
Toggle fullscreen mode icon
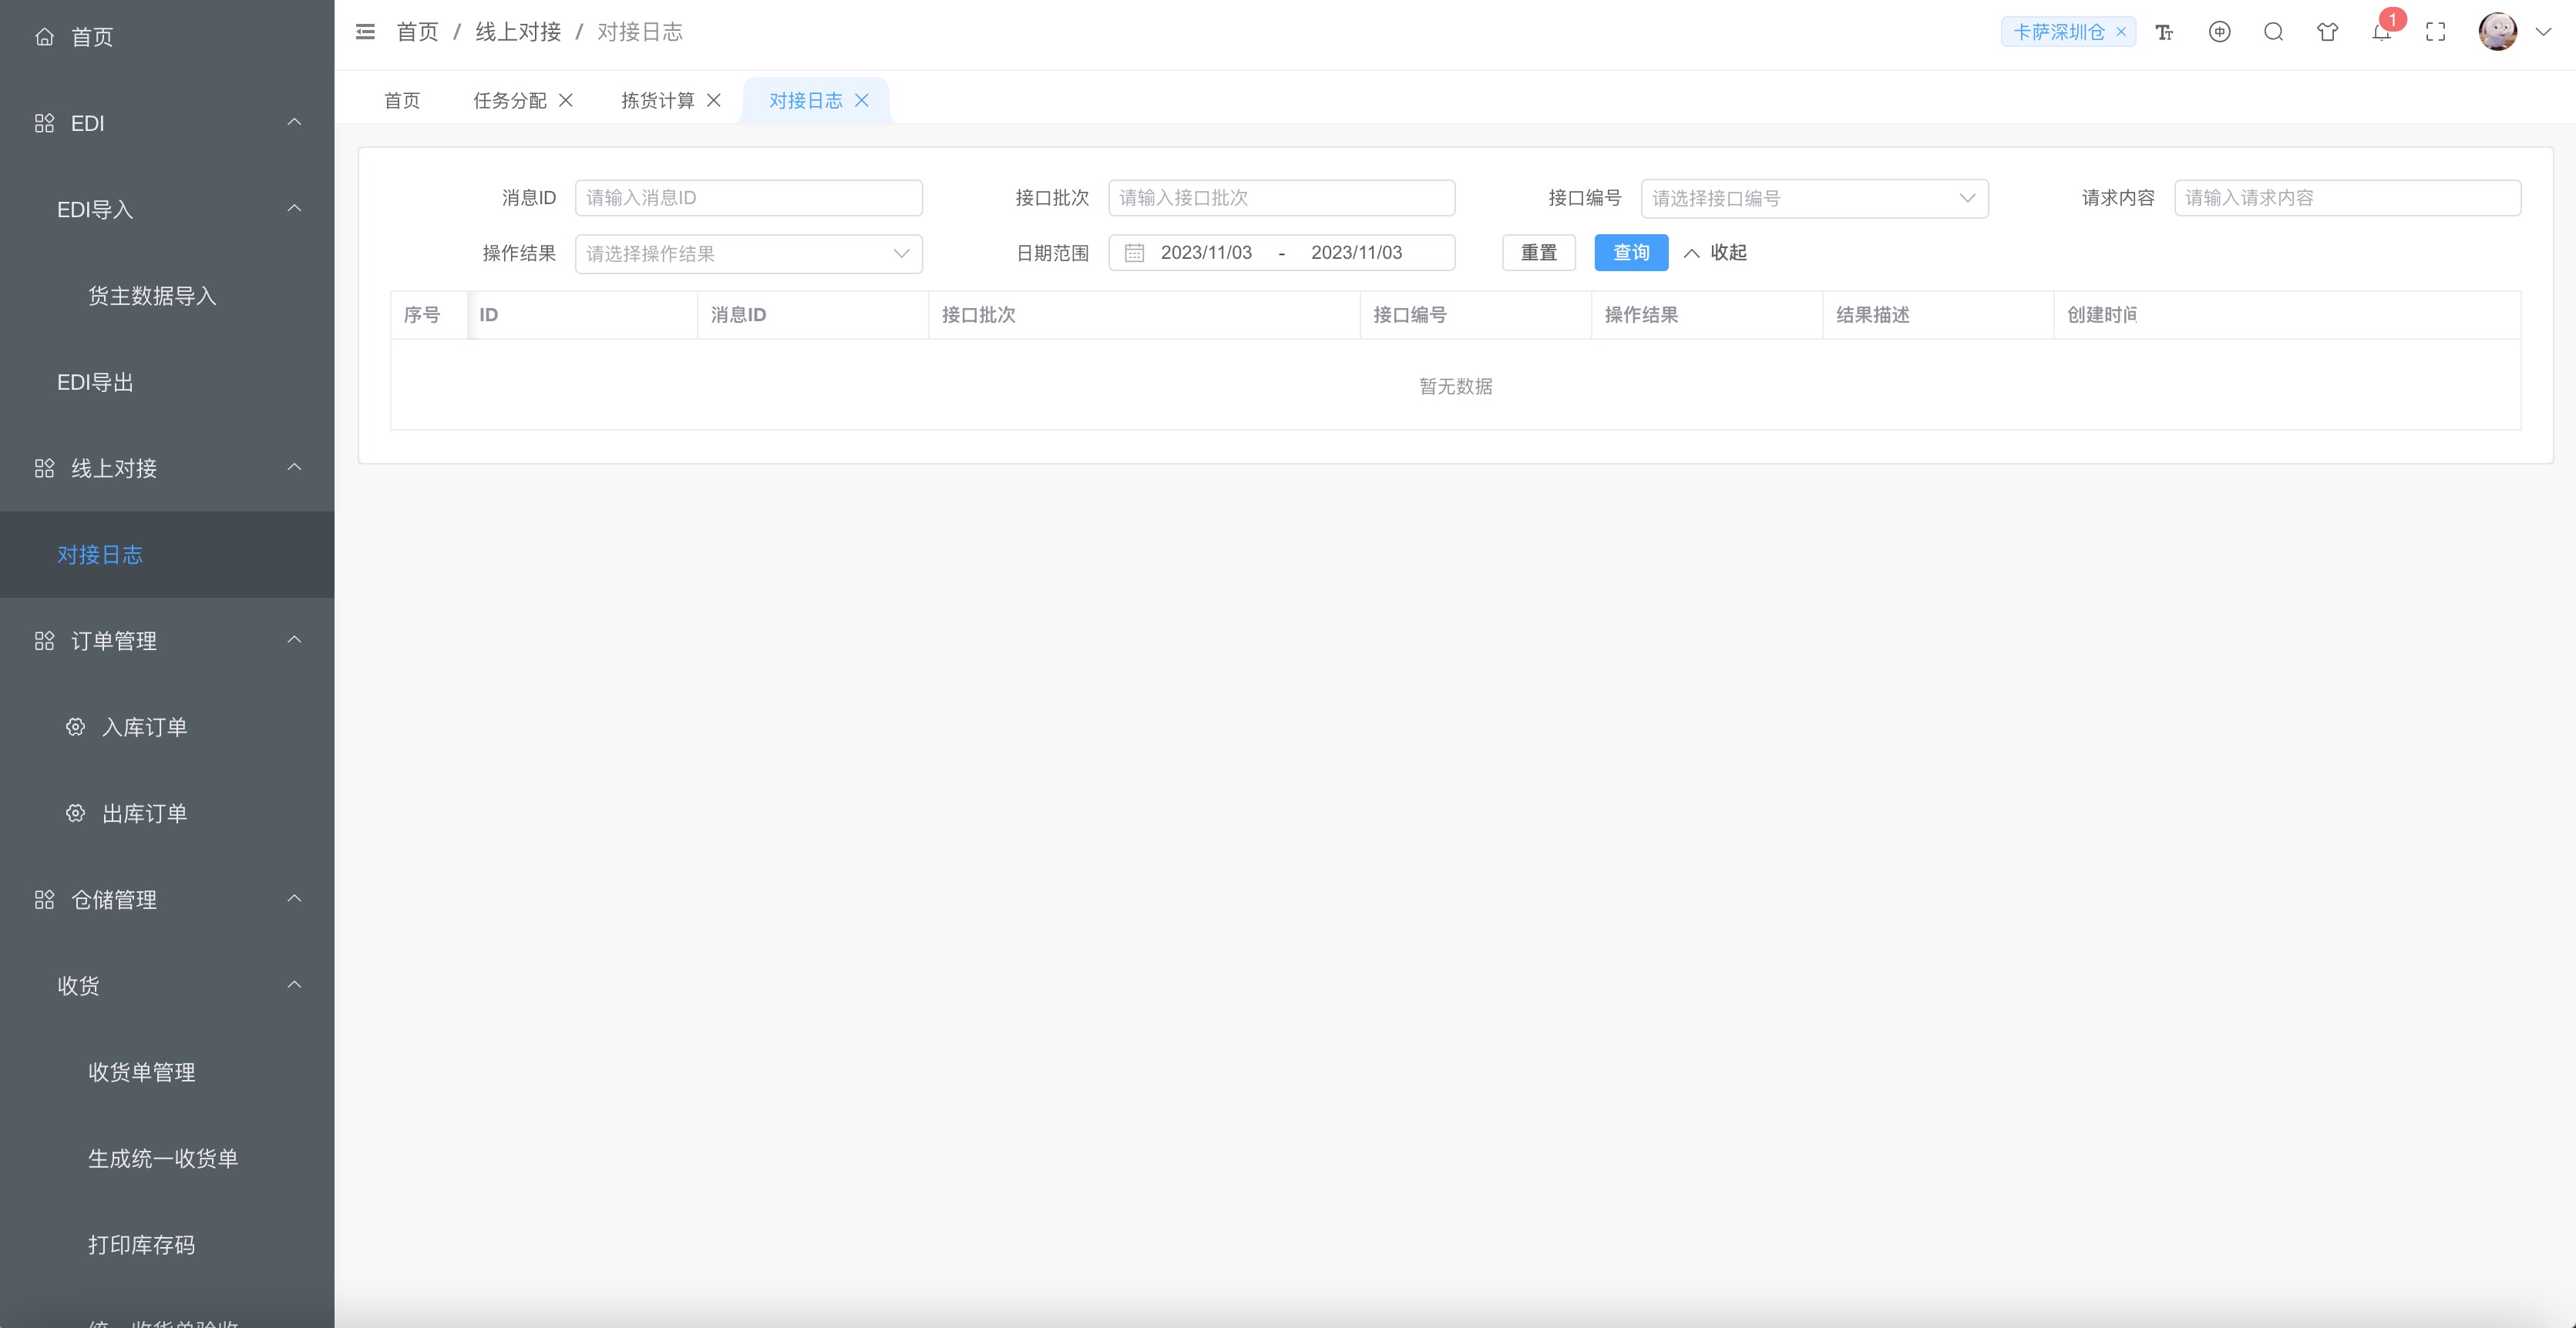point(2436,32)
